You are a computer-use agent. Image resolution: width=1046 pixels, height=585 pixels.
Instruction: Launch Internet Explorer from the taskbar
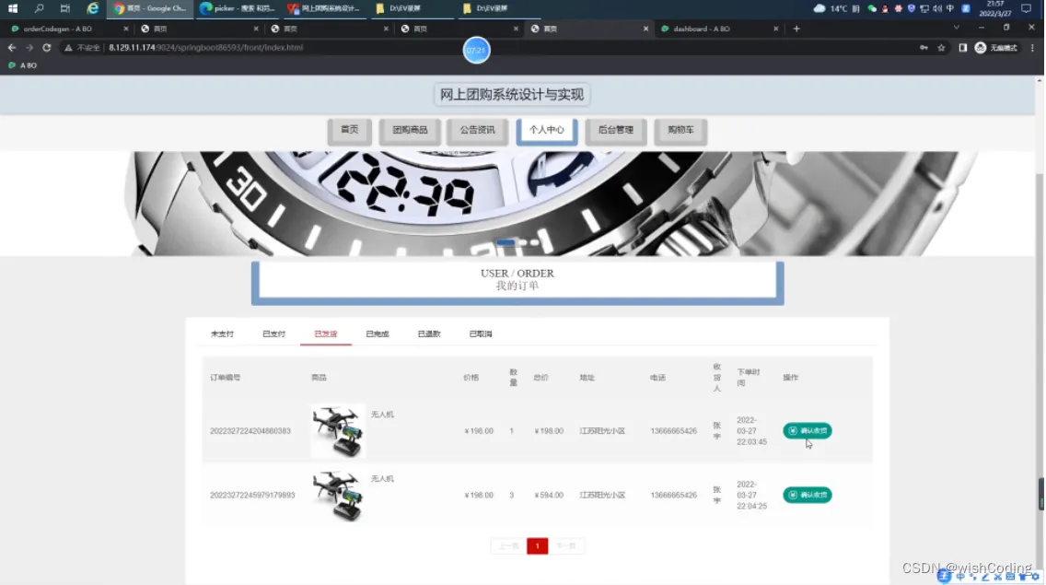click(93, 8)
